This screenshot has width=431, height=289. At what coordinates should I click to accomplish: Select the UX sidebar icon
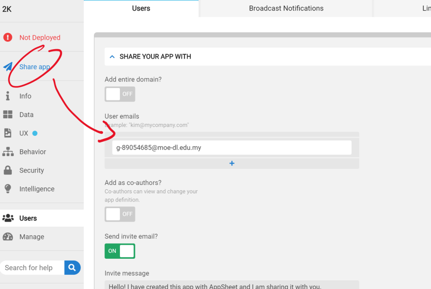(8, 133)
